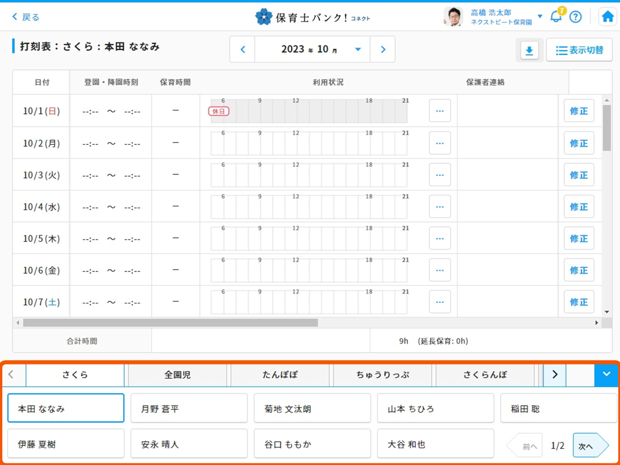Go to next page with 次へ

[x=589, y=446]
